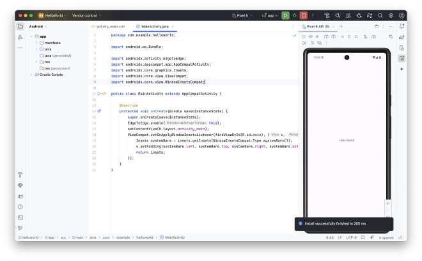Open the Version control menu
This screenshot has width=422, height=261.
coord(87,15)
